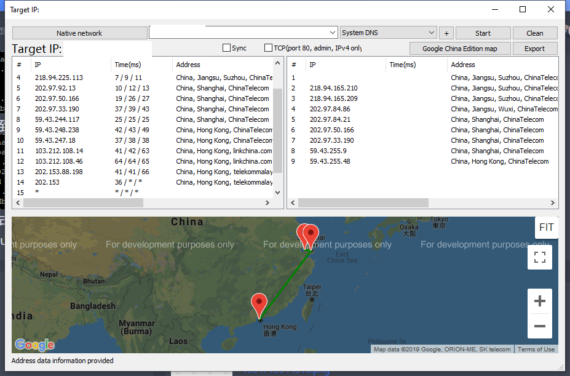
Task: Click the left table horizontal scrollbar thumb
Action: [x=83, y=202]
